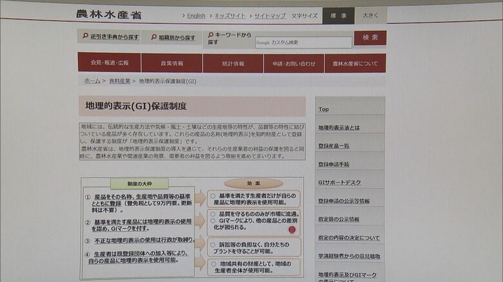Click ホーム in the breadcrumb
Image resolution: width=503 pixels, height=282 pixels.
point(92,81)
